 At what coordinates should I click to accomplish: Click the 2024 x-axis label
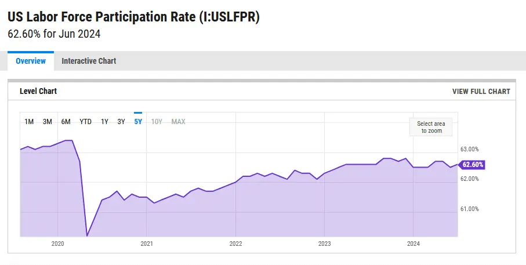413,244
